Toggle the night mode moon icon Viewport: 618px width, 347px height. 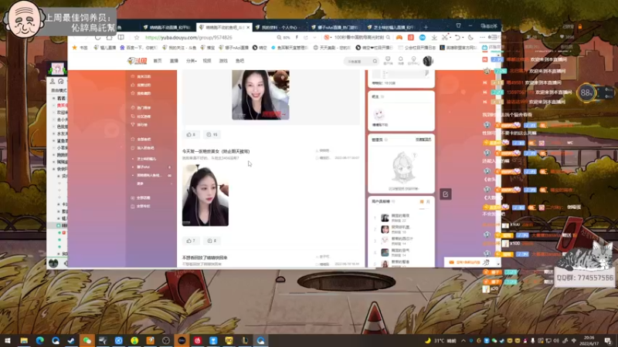pos(470,37)
